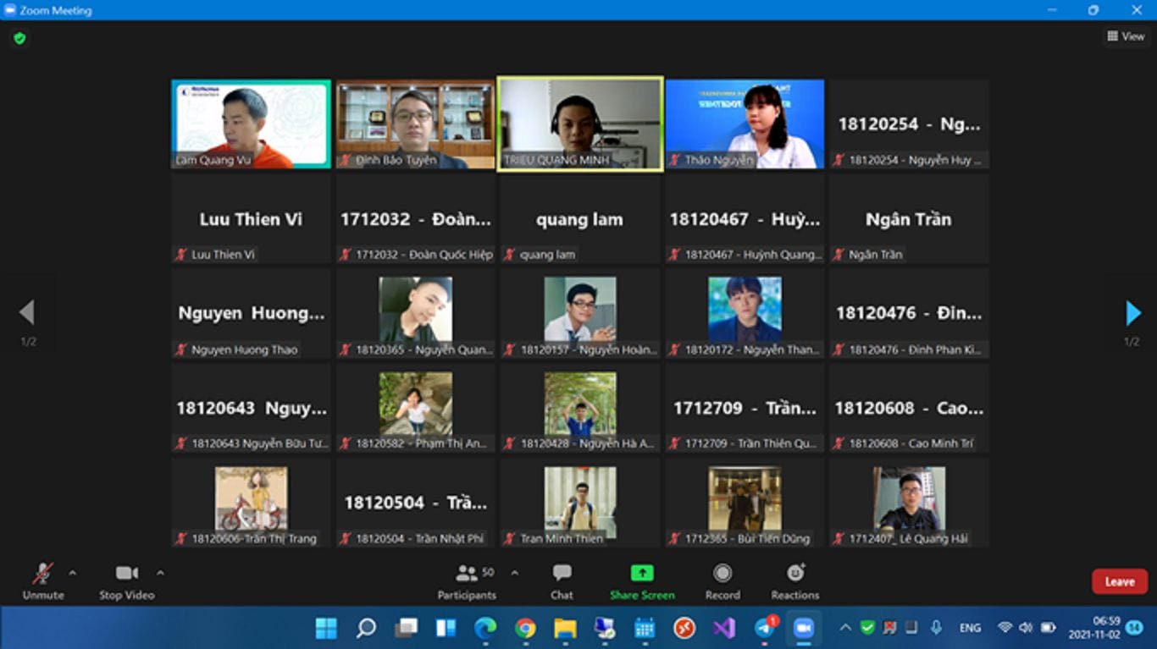Open the View layout menu
Viewport: 1157px width, 649px height.
pyautogui.click(x=1125, y=36)
